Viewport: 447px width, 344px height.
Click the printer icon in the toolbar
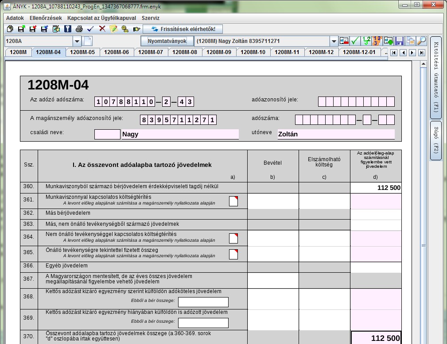pos(79,29)
